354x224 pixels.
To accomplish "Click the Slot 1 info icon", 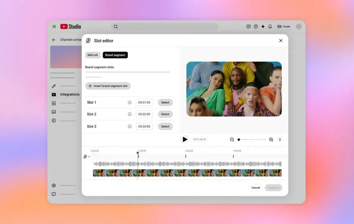I will pos(129,103).
